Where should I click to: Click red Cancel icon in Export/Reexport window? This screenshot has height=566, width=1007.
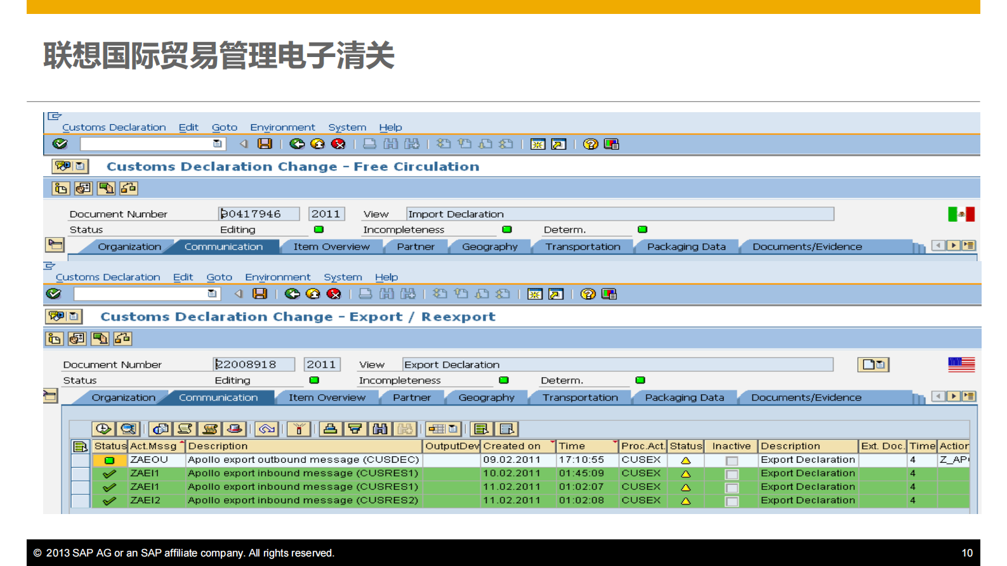point(334,293)
